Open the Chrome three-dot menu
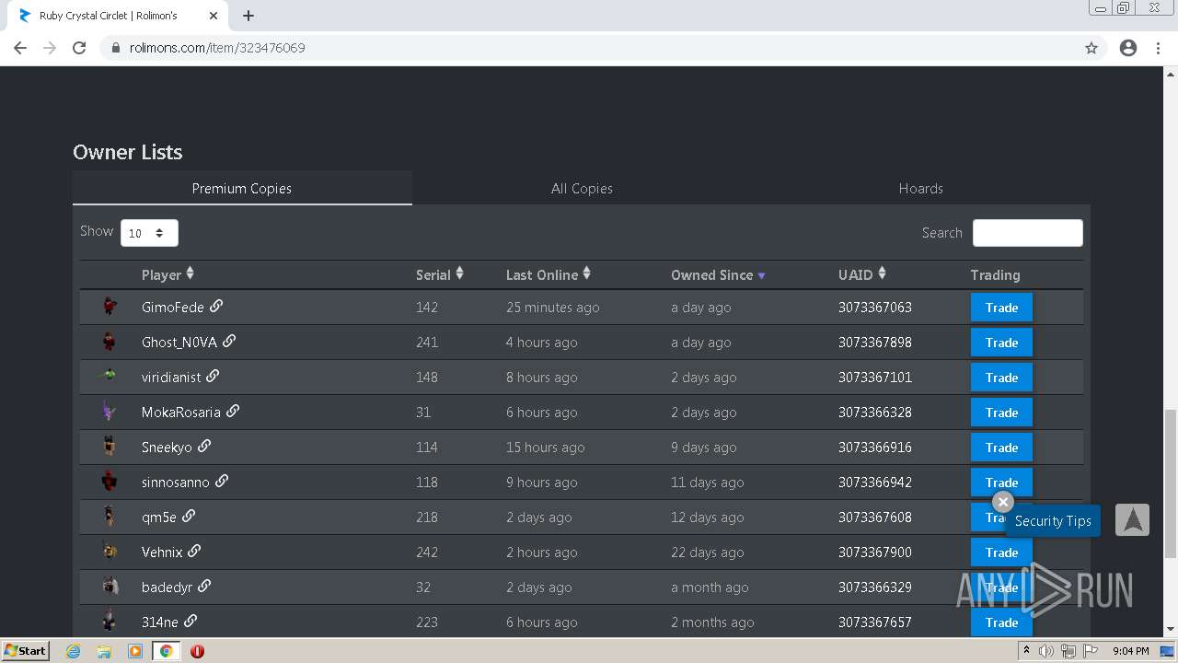Screen dimensions: 1178x663 pos(1158,48)
